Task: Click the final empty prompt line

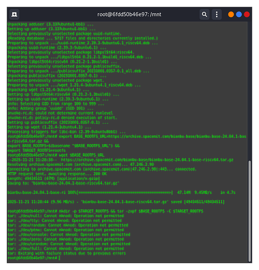Action: pyautogui.click(x=34, y=258)
